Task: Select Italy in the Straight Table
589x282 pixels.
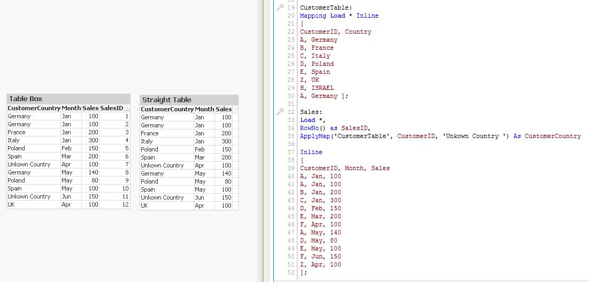Action: pos(147,141)
